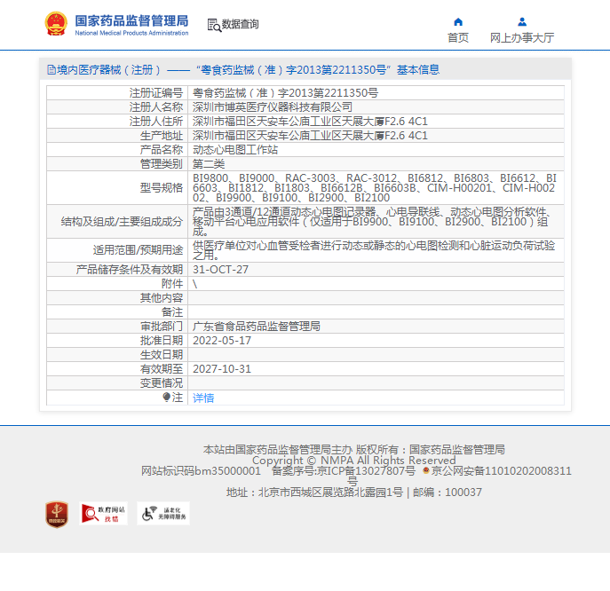The height and width of the screenshot is (591, 610).
Task: Click the 基本信息 heading text
Action: click(x=418, y=70)
